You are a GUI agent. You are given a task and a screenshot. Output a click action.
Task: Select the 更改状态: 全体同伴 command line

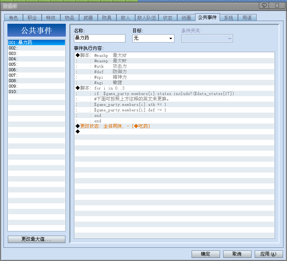point(174,126)
